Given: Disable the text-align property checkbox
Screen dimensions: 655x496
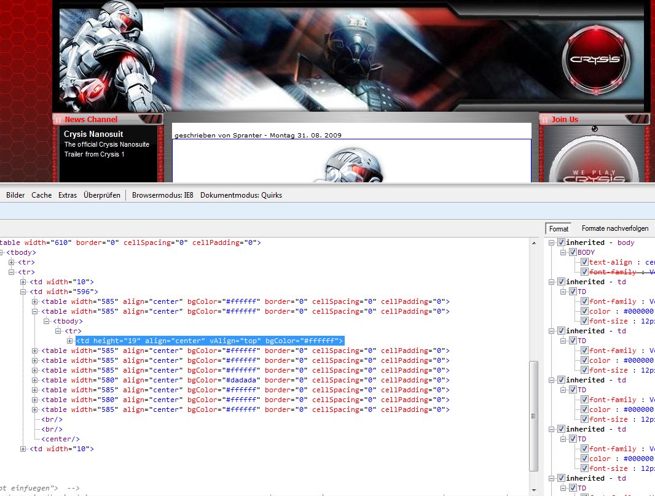Looking at the screenshot, I should tap(585, 262).
